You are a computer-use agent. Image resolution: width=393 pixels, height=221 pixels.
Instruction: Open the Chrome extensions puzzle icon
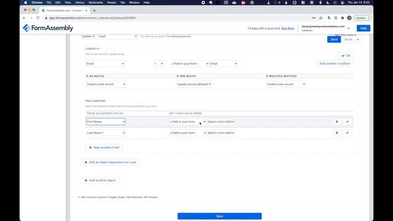pyautogui.click(x=343, y=18)
